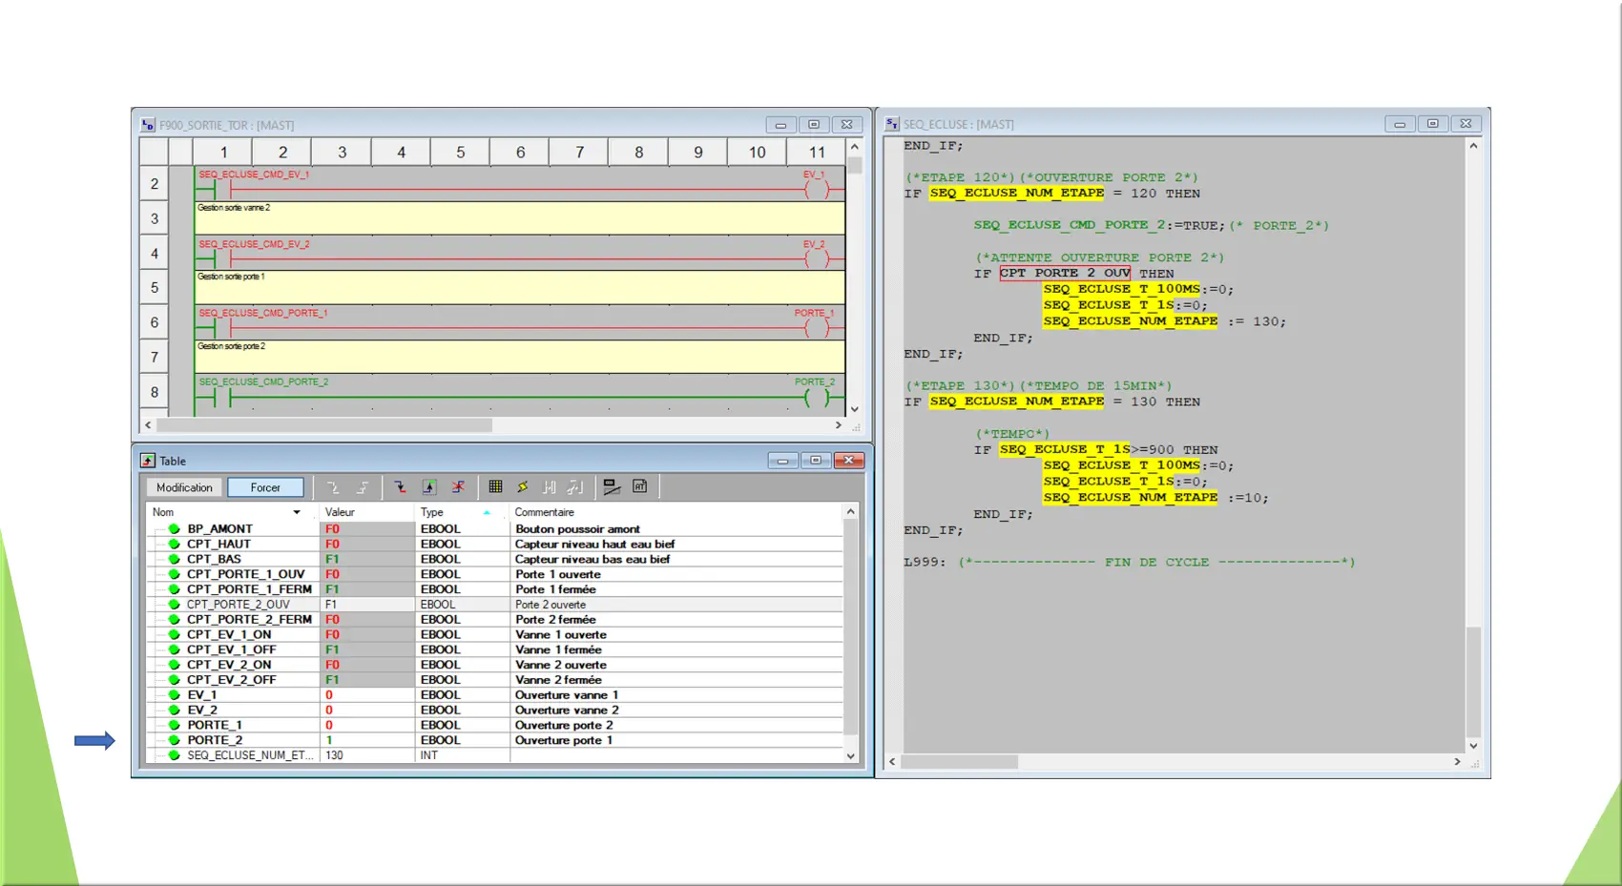1622x886 pixels.
Task: Select the PORTE_1 variable row
Action: pyautogui.click(x=495, y=725)
